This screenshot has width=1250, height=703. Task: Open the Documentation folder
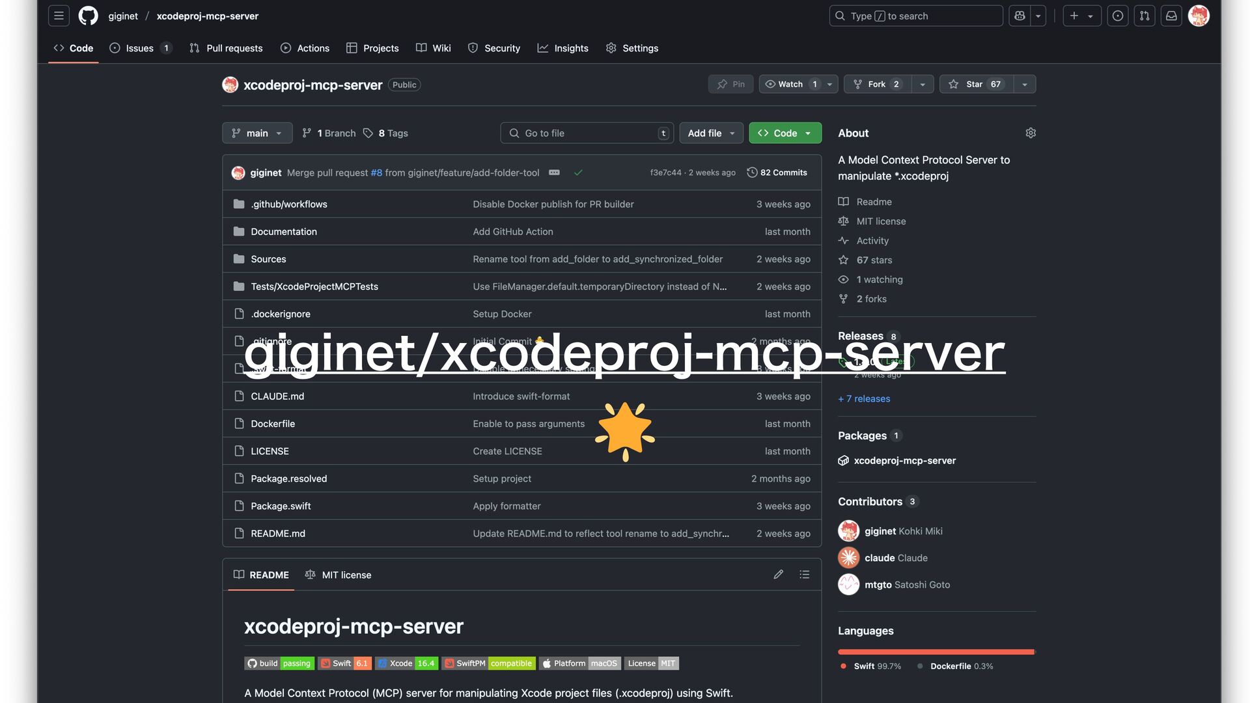pyautogui.click(x=284, y=231)
